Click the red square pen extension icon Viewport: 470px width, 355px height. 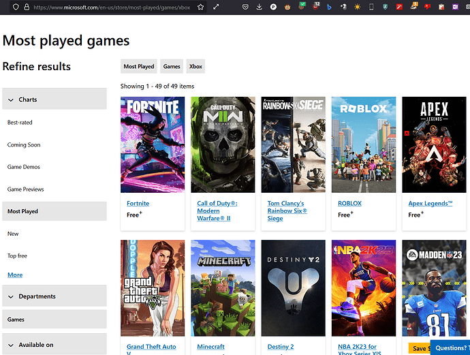(399, 7)
